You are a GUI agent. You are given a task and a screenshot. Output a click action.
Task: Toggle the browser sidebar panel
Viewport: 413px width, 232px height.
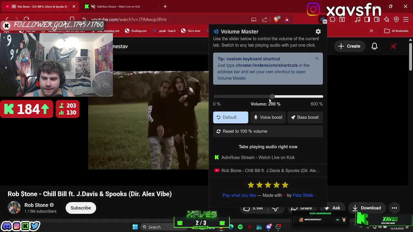tap(367, 20)
